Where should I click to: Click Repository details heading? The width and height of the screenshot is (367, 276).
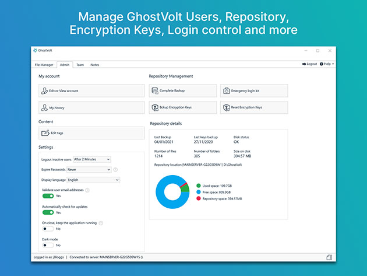[x=166, y=124]
